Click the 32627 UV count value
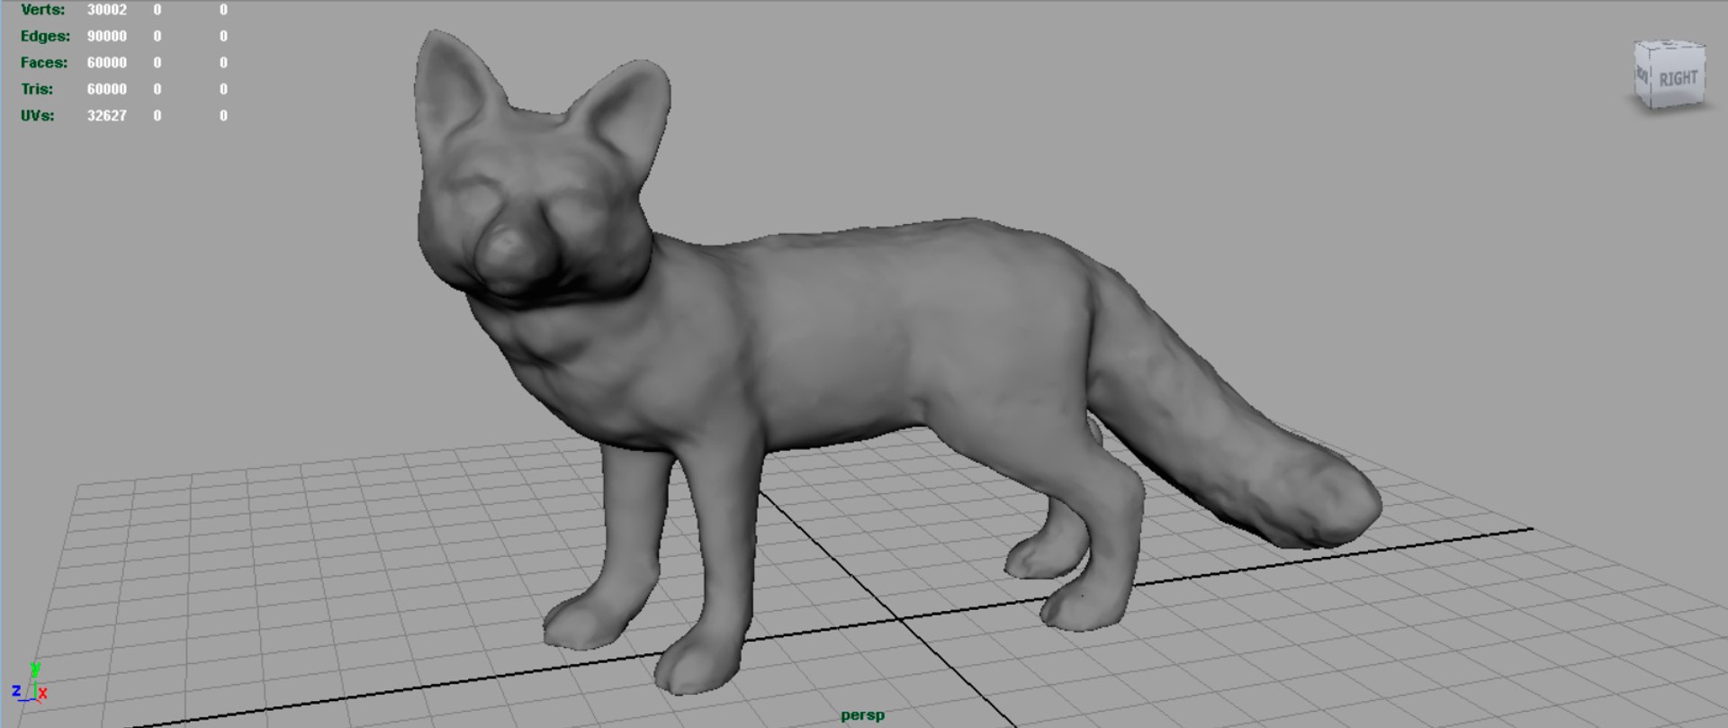1728x728 pixels. coord(106,115)
